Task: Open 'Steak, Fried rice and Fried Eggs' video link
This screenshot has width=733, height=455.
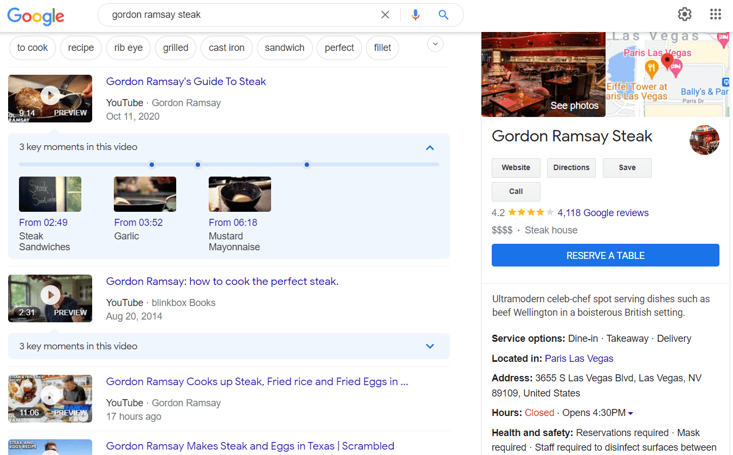Action: click(x=257, y=382)
